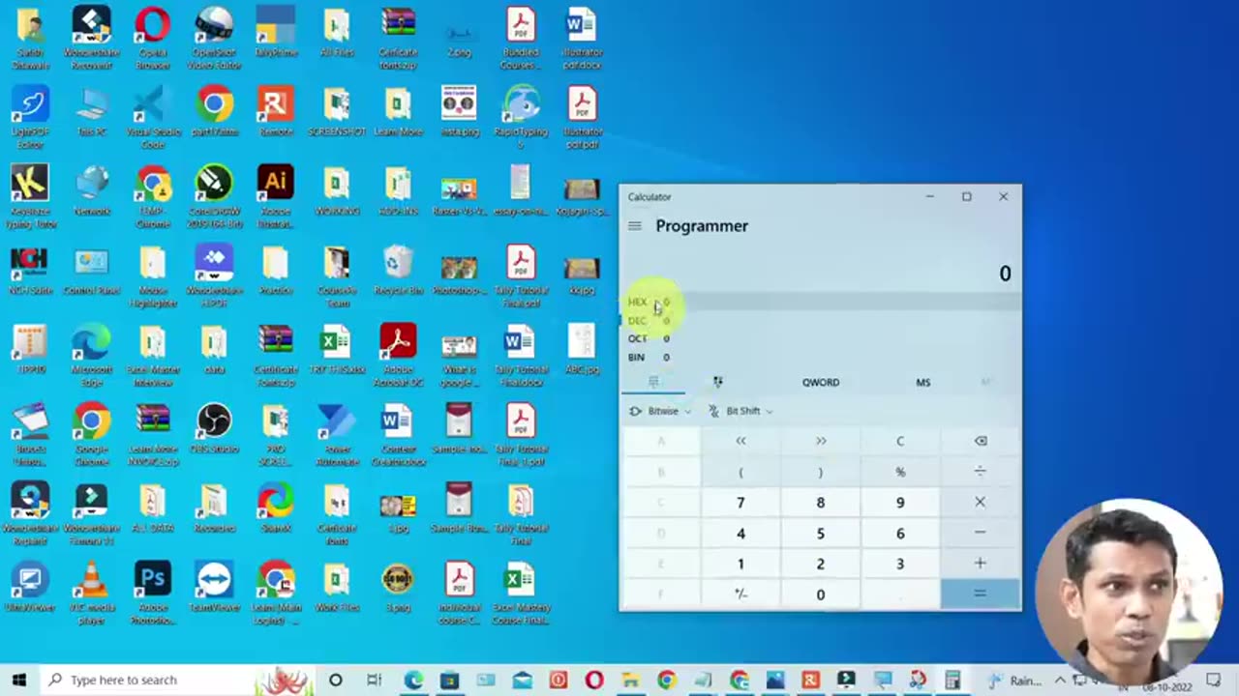
Task: Select the OCT number base
Action: point(820,338)
